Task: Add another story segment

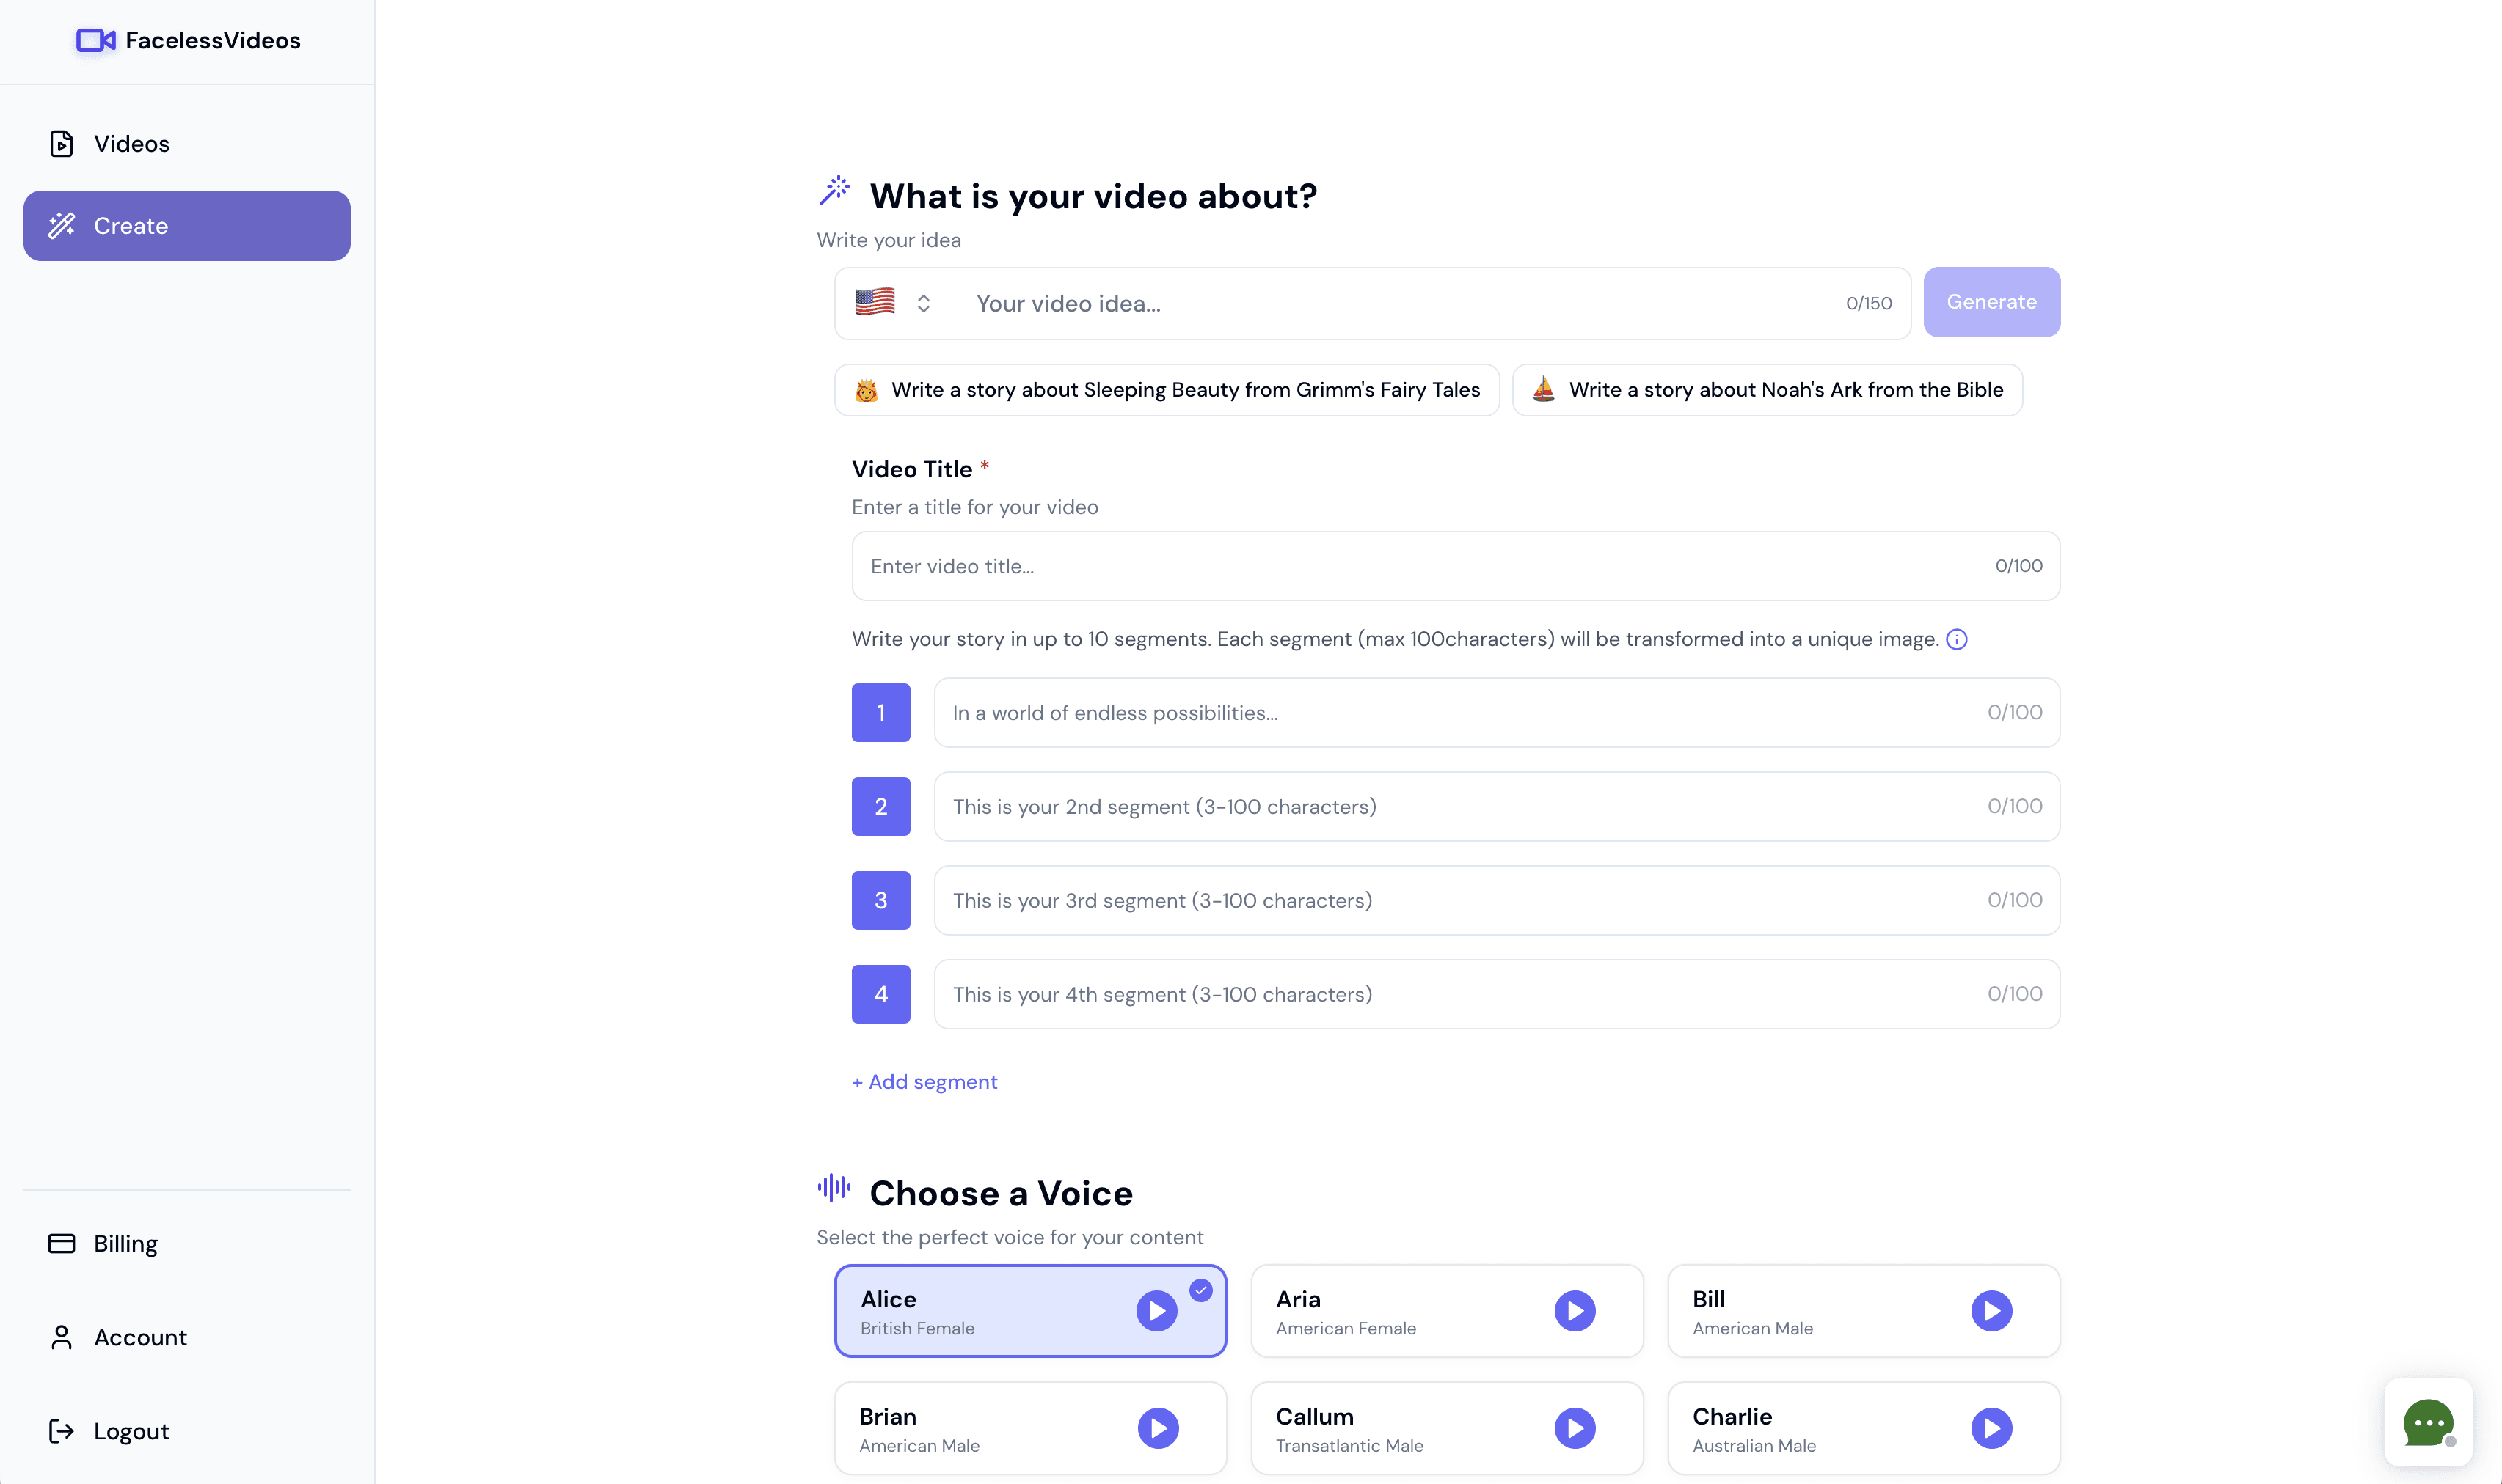Action: 924,1081
